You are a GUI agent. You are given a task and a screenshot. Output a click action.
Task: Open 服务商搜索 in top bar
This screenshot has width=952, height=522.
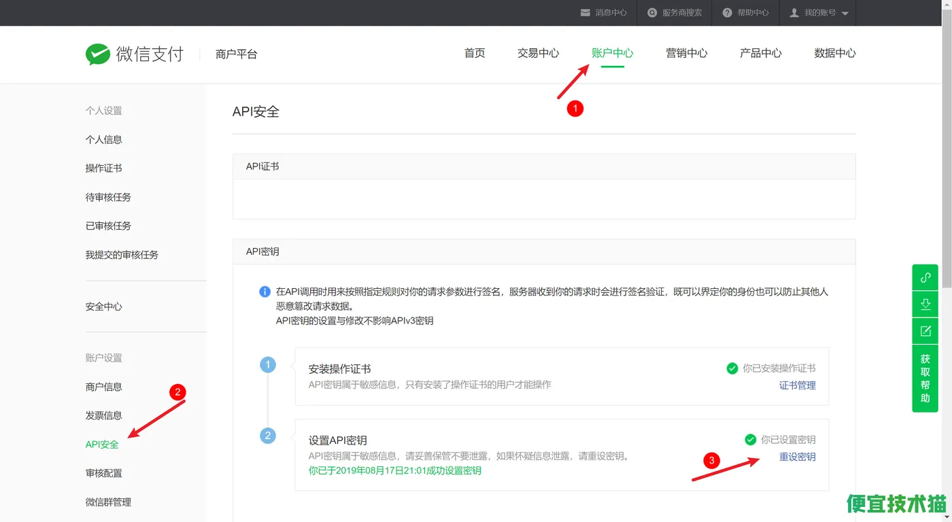point(682,13)
